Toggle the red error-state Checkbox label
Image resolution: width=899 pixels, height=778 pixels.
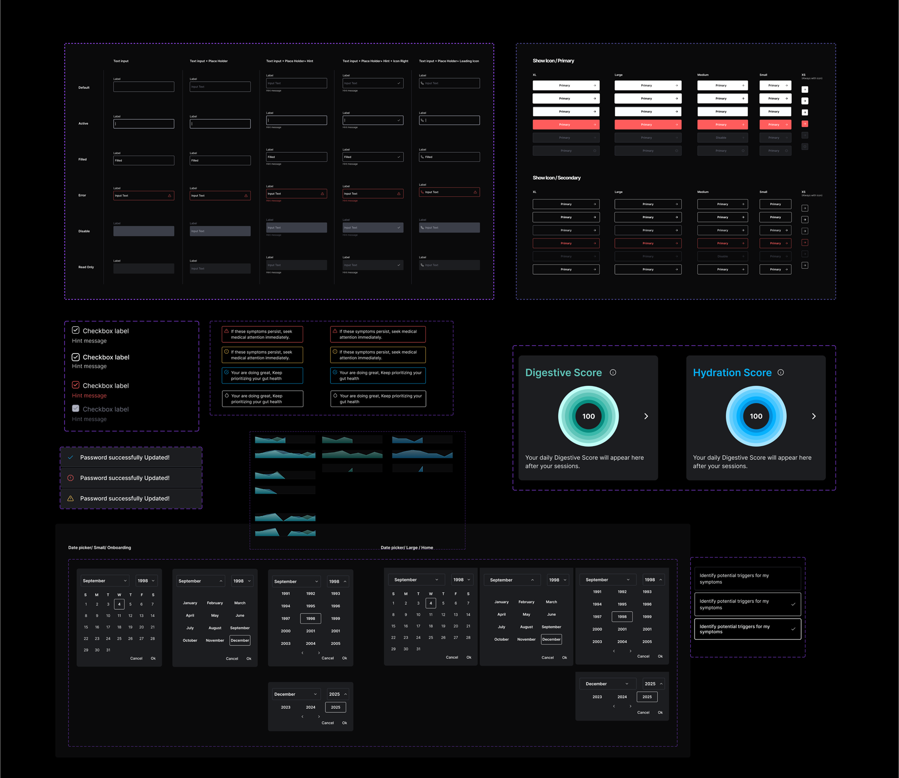[x=75, y=385]
